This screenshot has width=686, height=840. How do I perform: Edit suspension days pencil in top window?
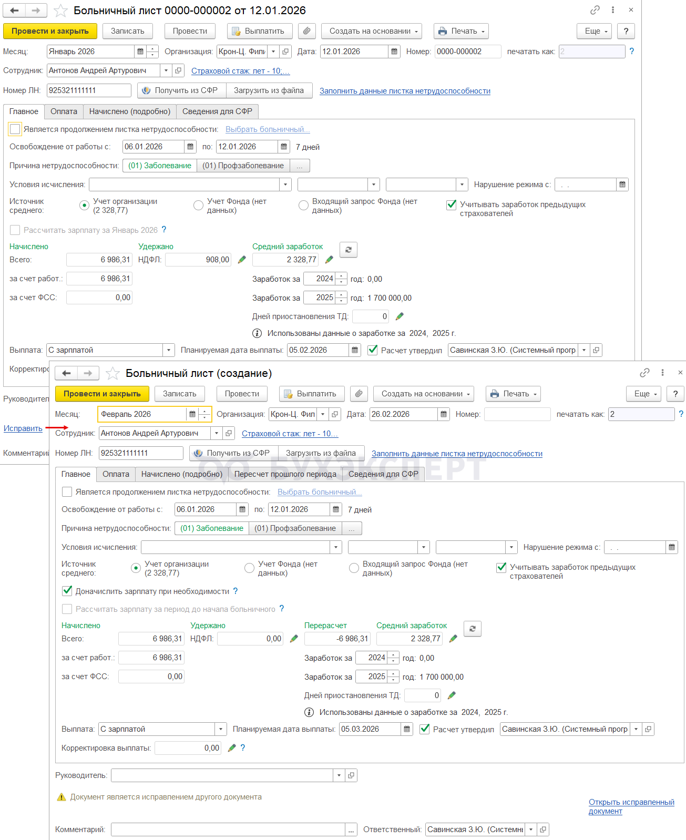400,316
